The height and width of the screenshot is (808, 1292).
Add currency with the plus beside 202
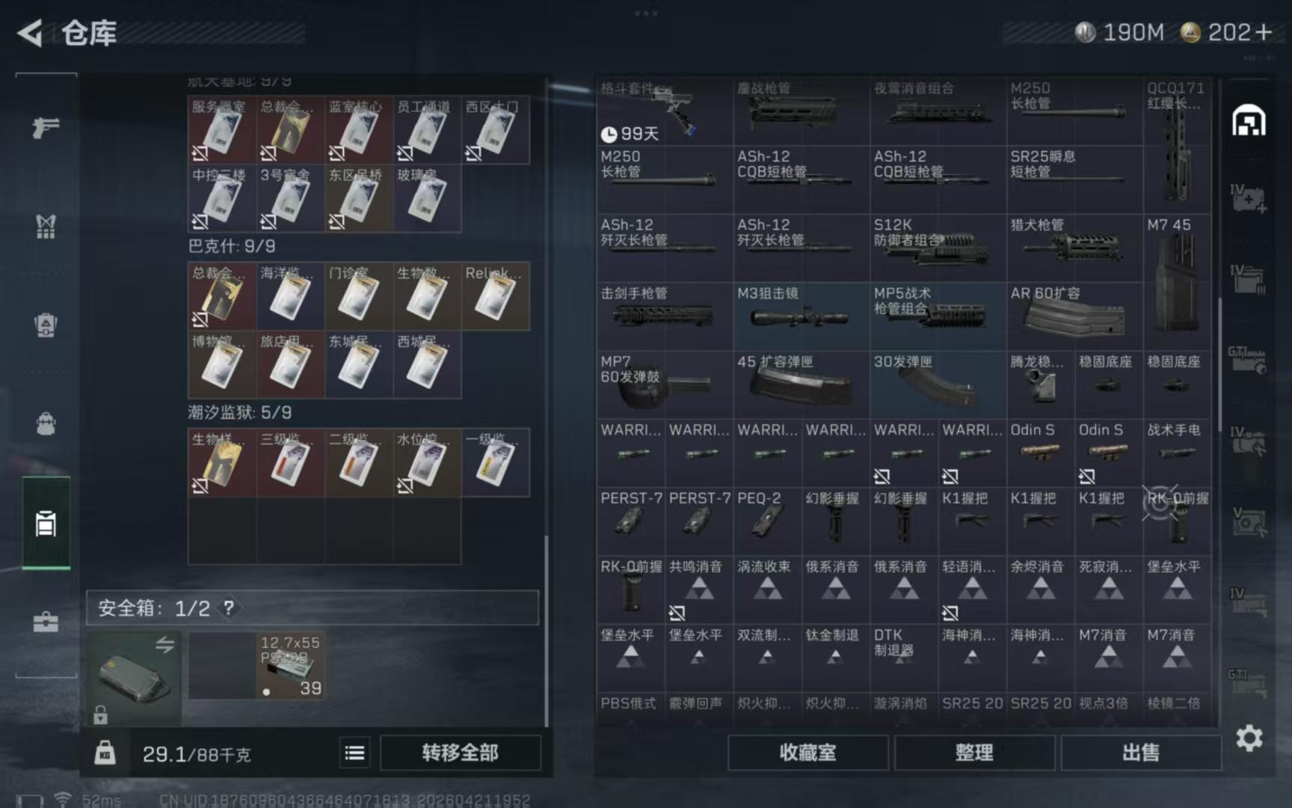coord(1264,32)
